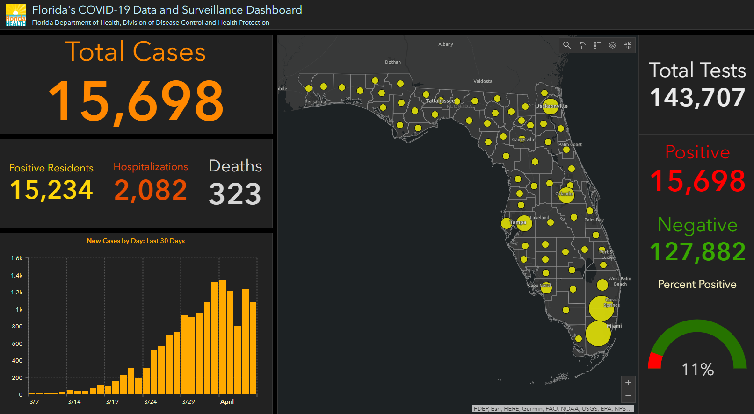This screenshot has height=414, width=754.
Task: Click the Florida Department of Health subtitle
Action: (151, 22)
